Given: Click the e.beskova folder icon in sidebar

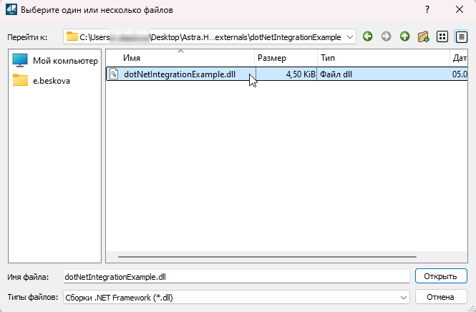Looking at the screenshot, I should coord(20,80).
